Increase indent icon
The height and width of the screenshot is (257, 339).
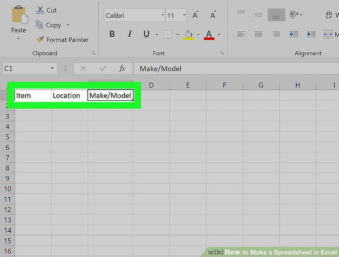click(311, 34)
